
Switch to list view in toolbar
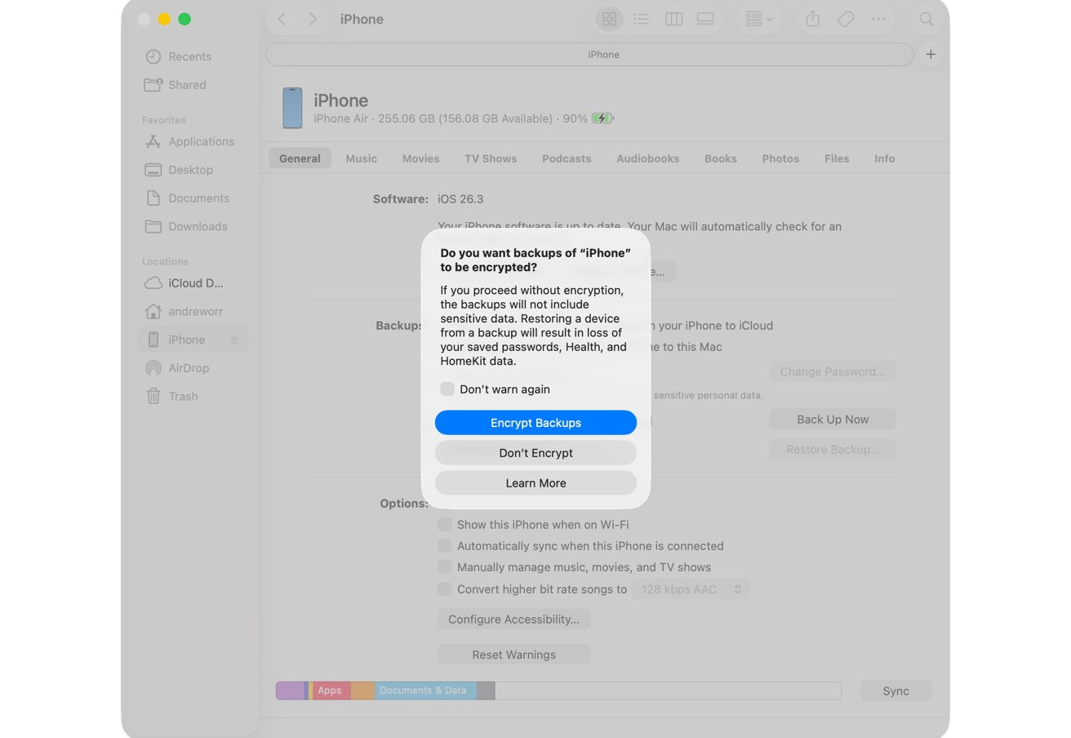point(642,19)
